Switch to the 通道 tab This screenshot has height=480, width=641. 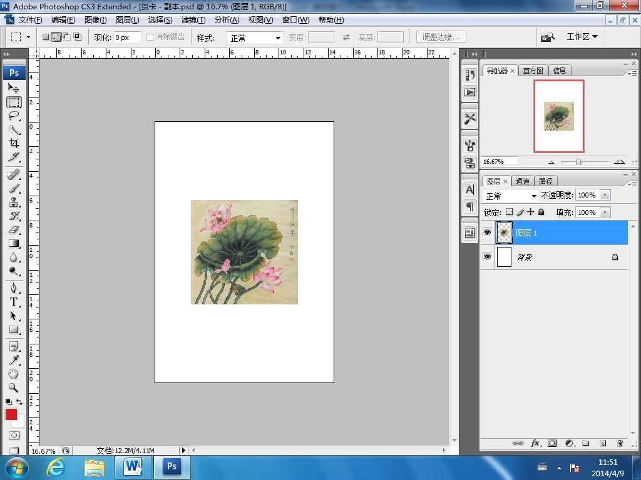click(522, 181)
